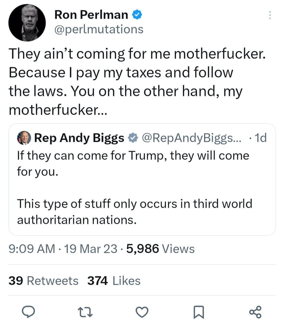Image resolution: width=284 pixels, height=326 pixels.
Task: Click the small avatar in the quoted tweet
Action: [24, 138]
